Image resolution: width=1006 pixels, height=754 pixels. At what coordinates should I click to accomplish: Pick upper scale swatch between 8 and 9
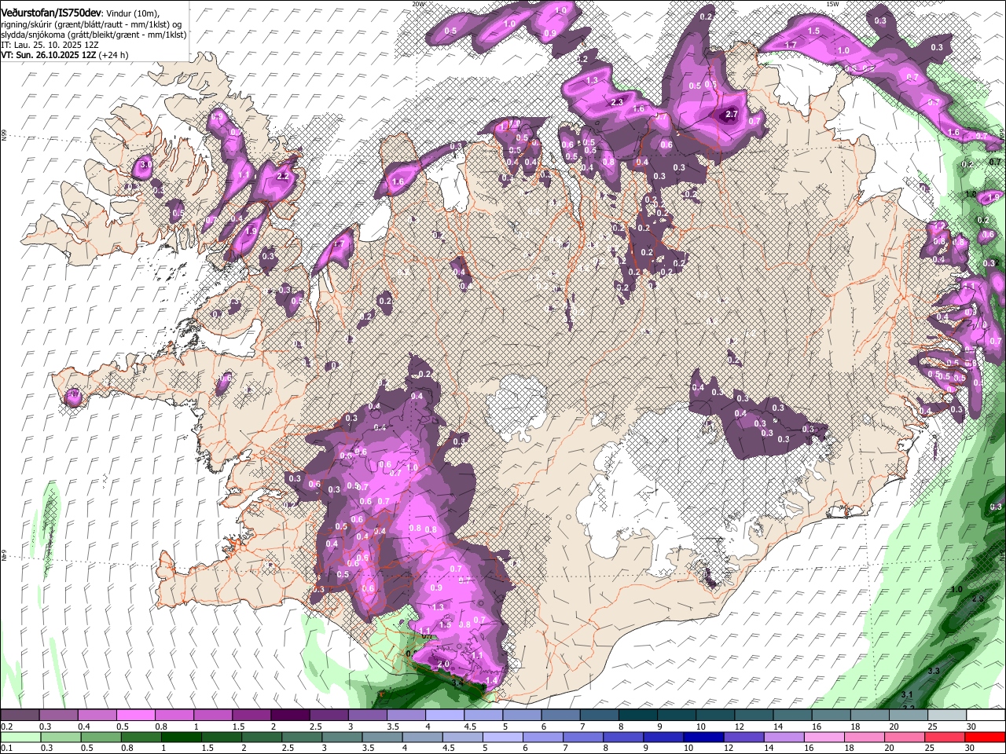(638, 716)
